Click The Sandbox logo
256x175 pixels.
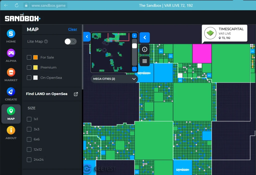(x=22, y=18)
